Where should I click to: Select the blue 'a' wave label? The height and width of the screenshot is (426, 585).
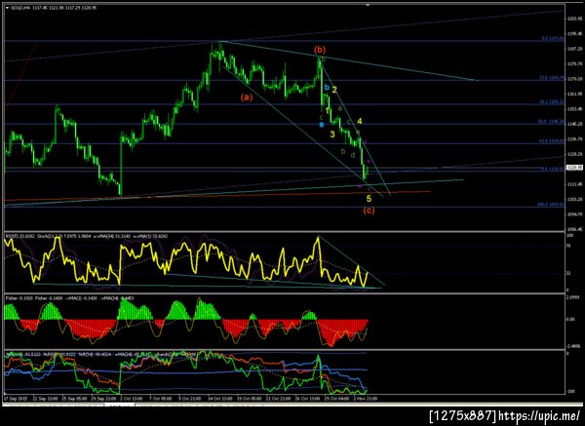(x=321, y=124)
